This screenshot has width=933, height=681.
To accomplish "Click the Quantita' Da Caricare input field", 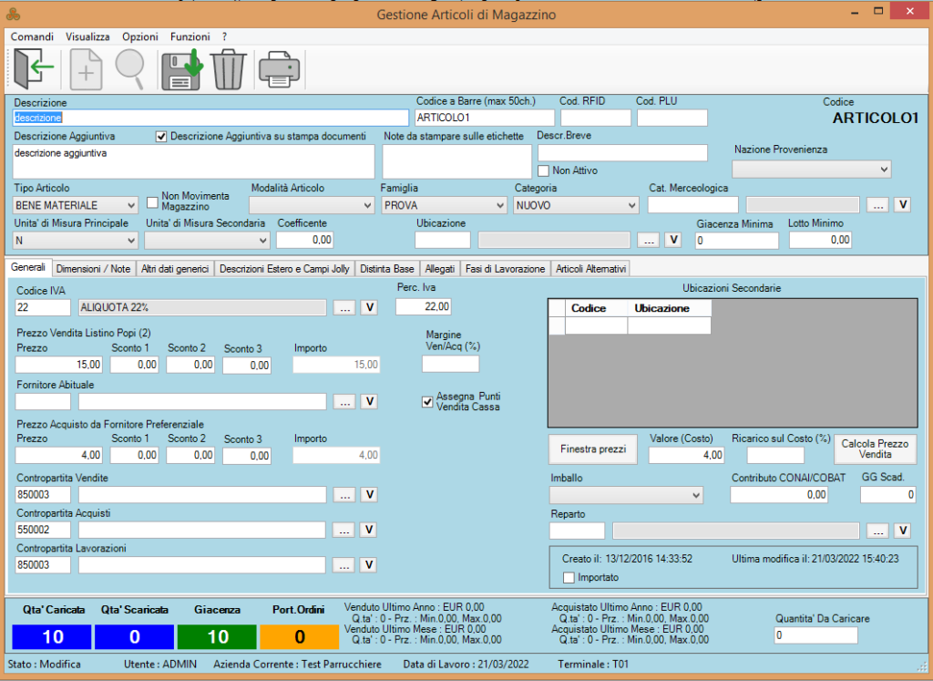I will coord(815,635).
